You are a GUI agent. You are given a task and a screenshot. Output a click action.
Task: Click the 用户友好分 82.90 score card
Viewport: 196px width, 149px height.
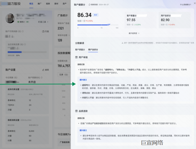pos(175,20)
